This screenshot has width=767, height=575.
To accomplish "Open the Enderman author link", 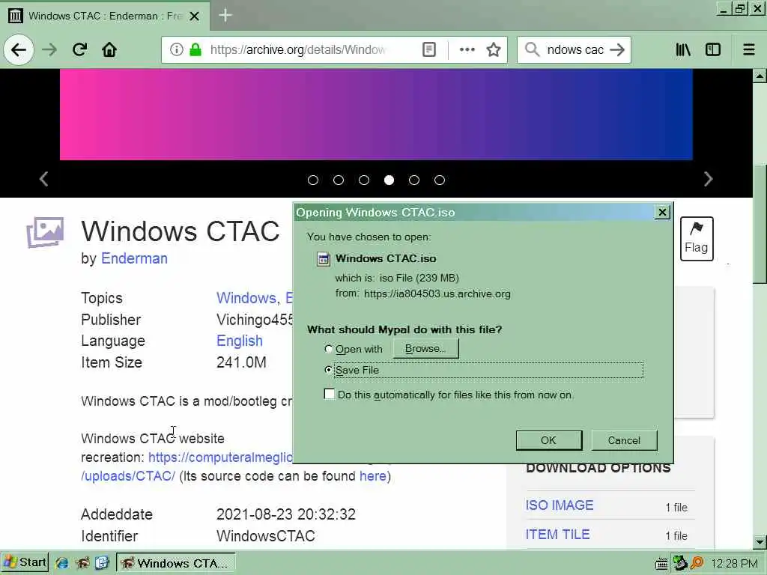I will [x=134, y=258].
